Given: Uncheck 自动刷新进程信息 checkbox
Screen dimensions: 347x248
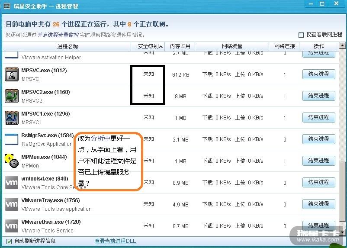Looking at the screenshot, I should [9, 242].
